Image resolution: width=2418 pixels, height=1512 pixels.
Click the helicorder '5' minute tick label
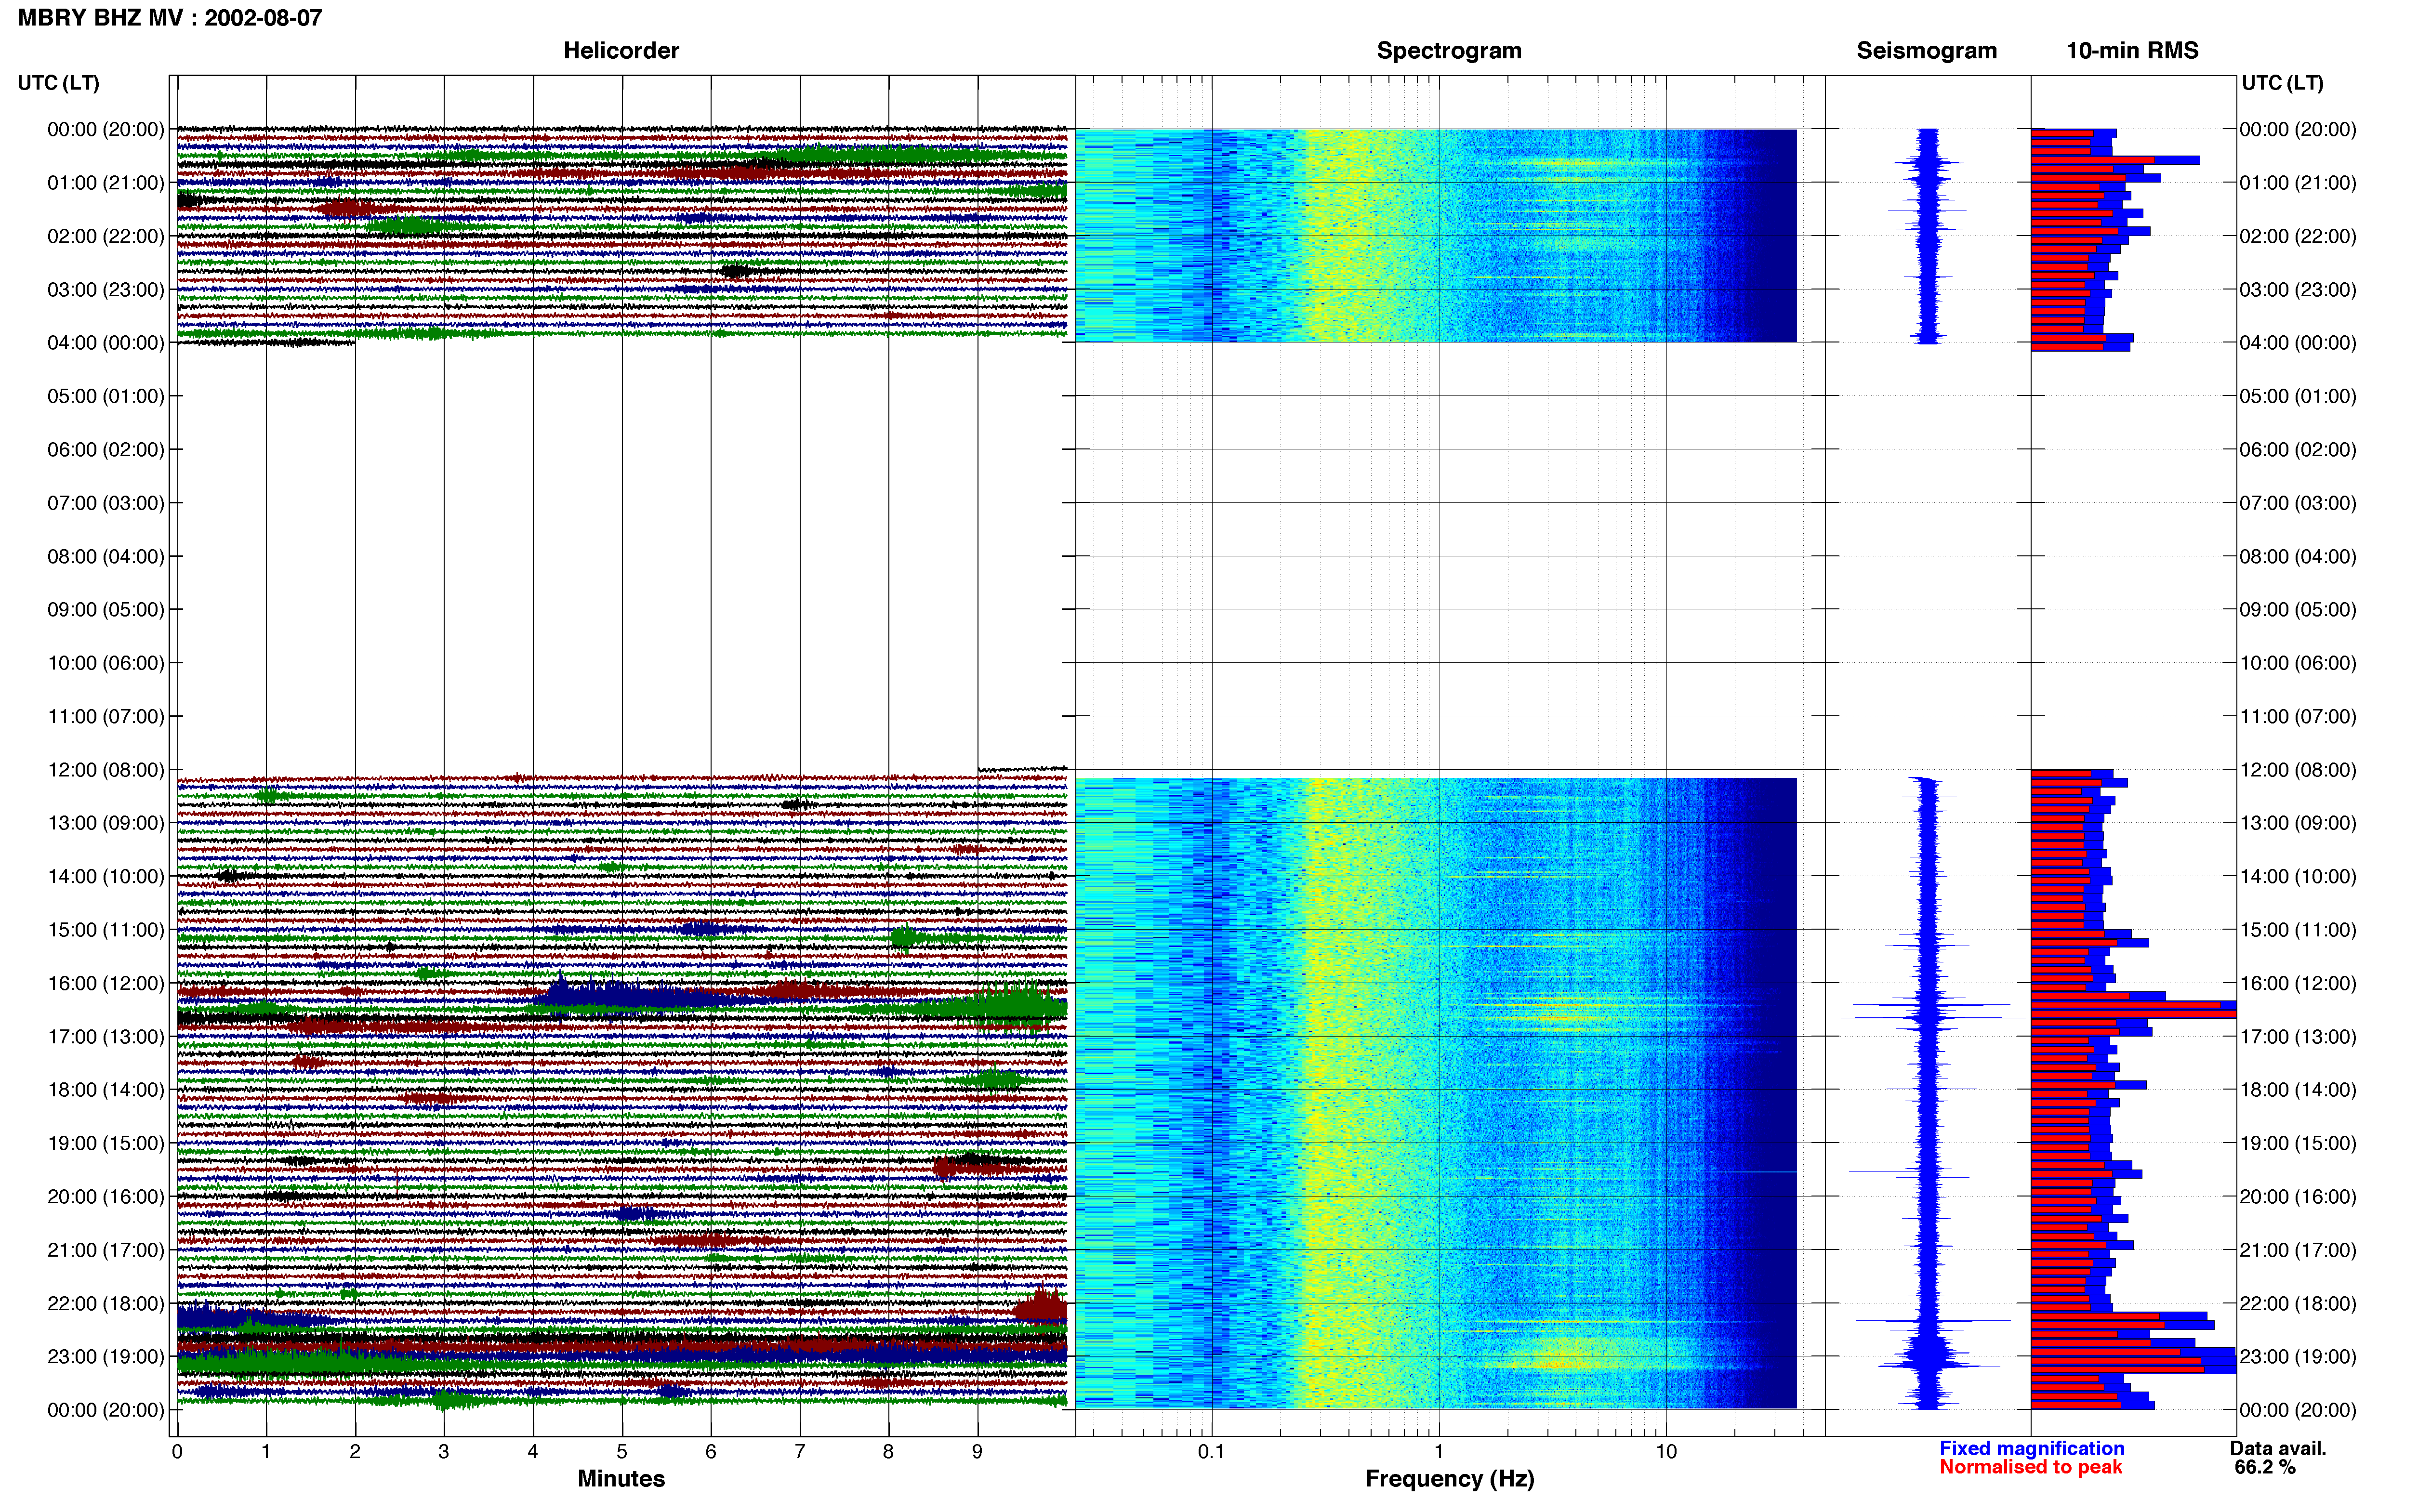coord(622,1452)
